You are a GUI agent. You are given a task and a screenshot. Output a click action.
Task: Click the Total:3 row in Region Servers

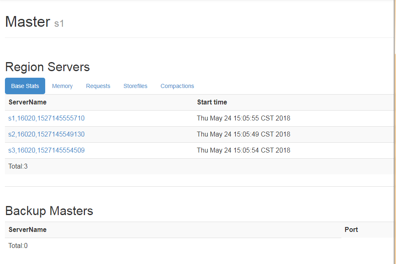pyautogui.click(x=199, y=167)
